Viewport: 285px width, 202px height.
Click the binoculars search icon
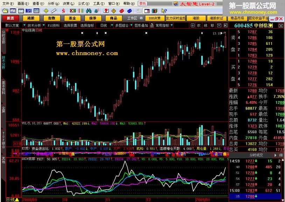point(89,11)
